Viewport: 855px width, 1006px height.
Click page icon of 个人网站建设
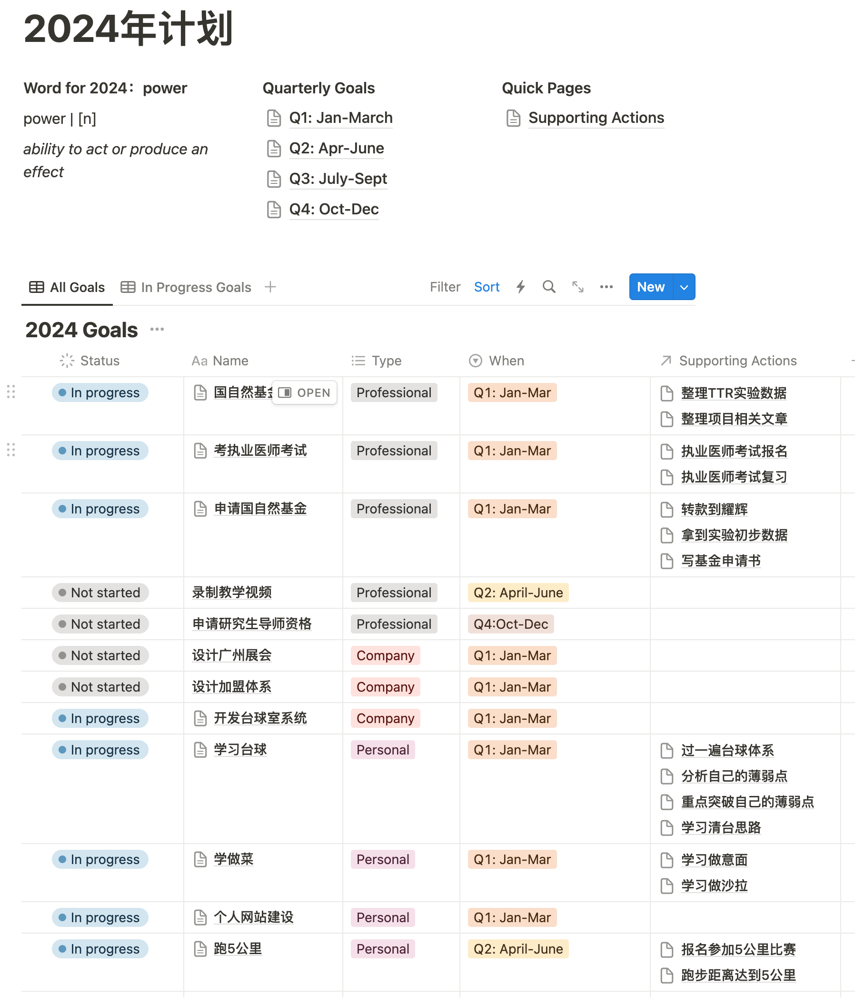click(200, 918)
